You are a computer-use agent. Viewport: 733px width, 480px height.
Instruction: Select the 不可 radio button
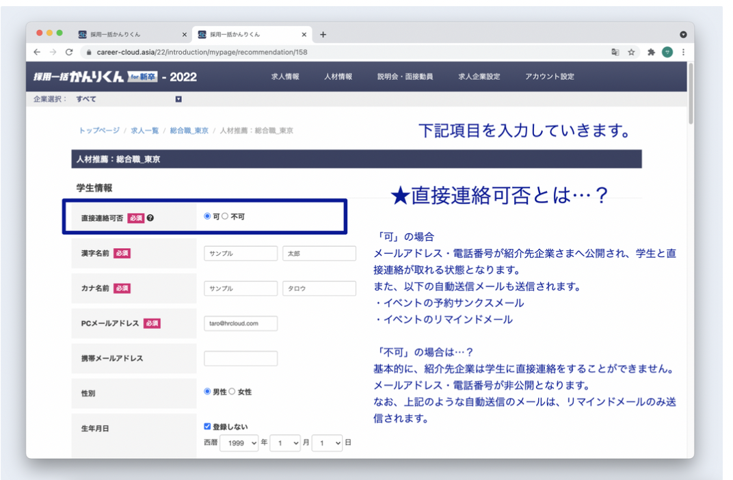226,215
